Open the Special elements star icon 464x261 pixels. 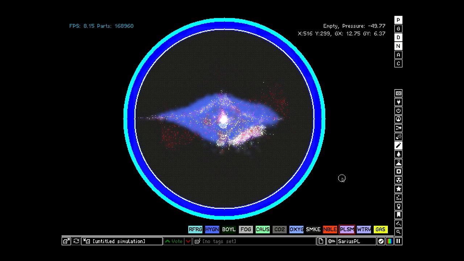398,189
